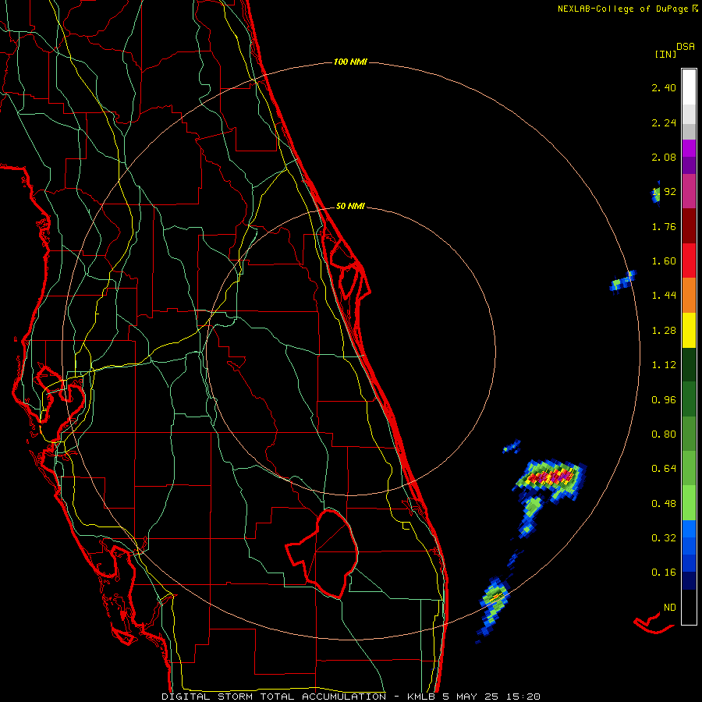
Task: Click the bright magenta legend swatch
Action: tap(689, 148)
